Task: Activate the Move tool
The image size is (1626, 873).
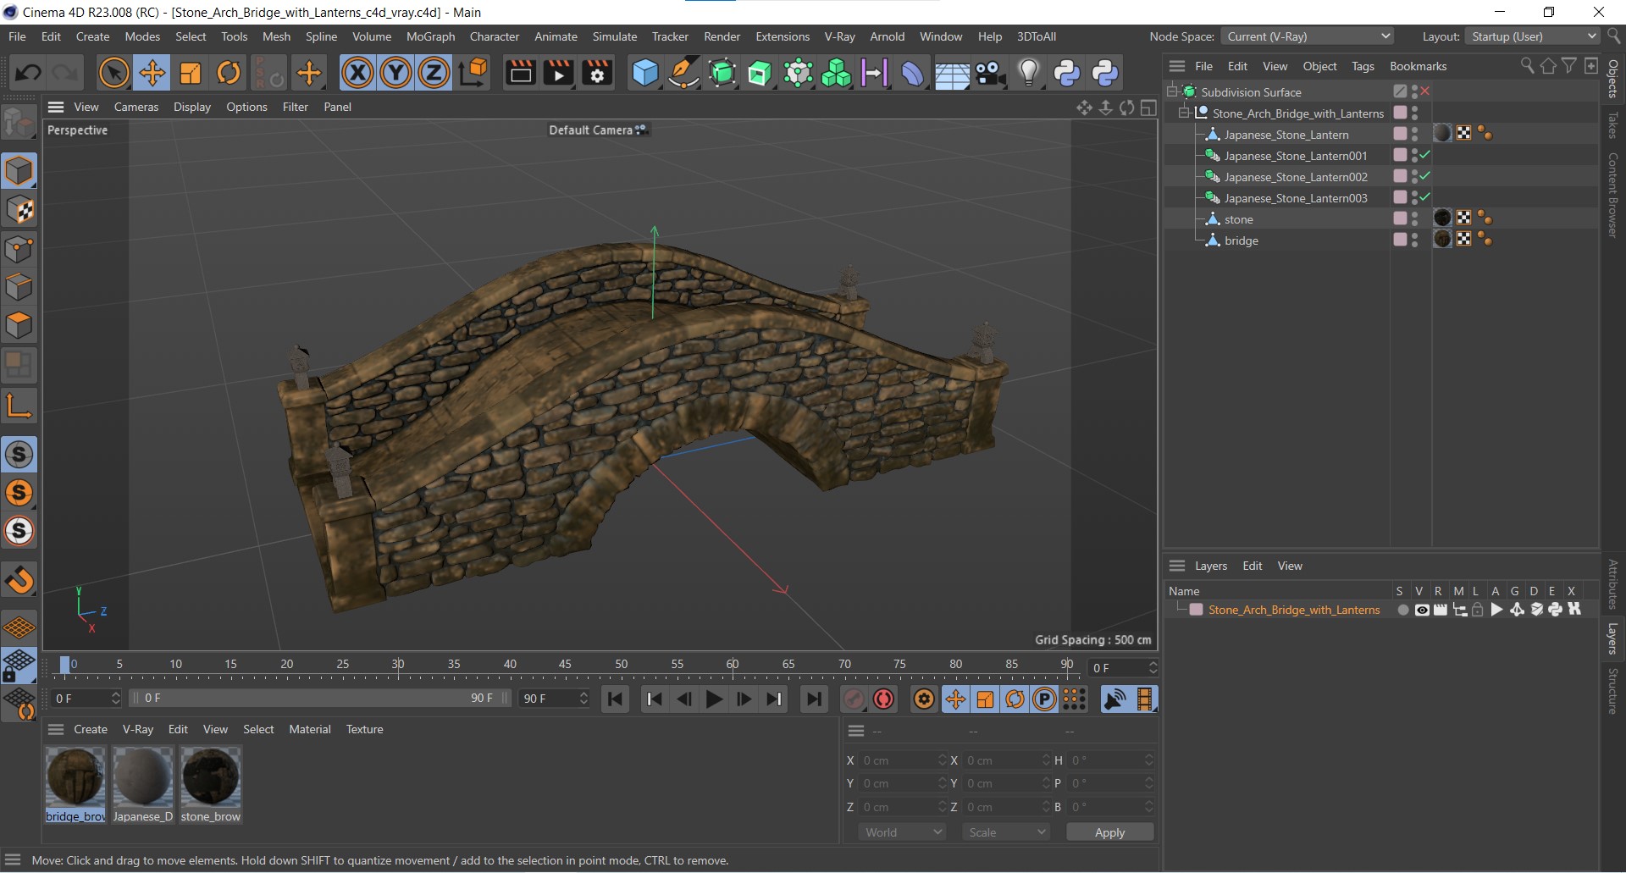Action: (x=152, y=73)
